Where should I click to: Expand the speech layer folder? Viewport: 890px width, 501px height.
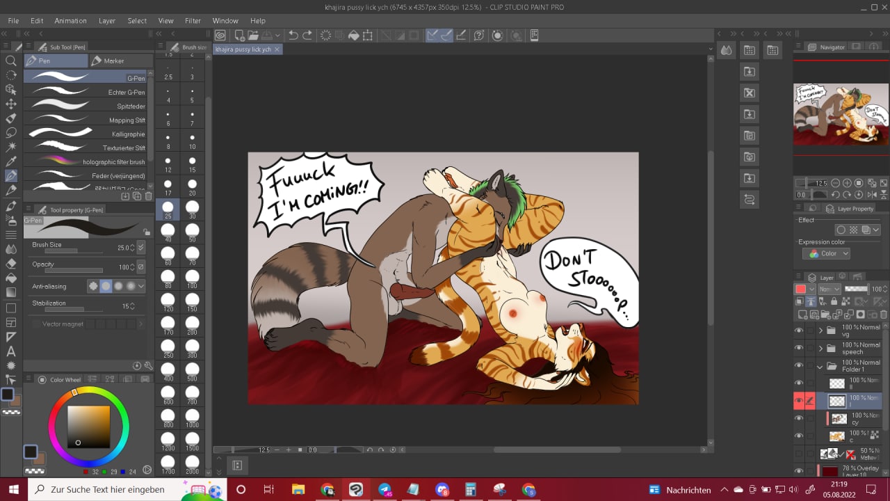coord(820,349)
